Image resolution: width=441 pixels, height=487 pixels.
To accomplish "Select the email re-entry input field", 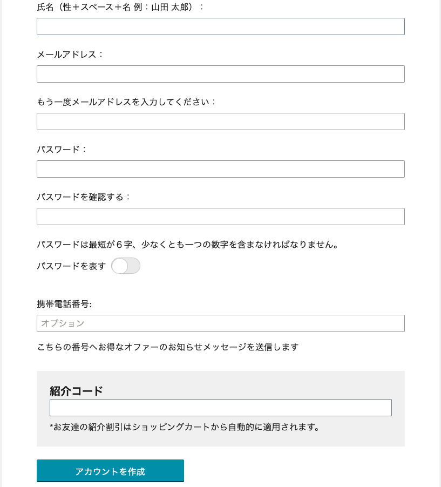I will pos(220,121).
